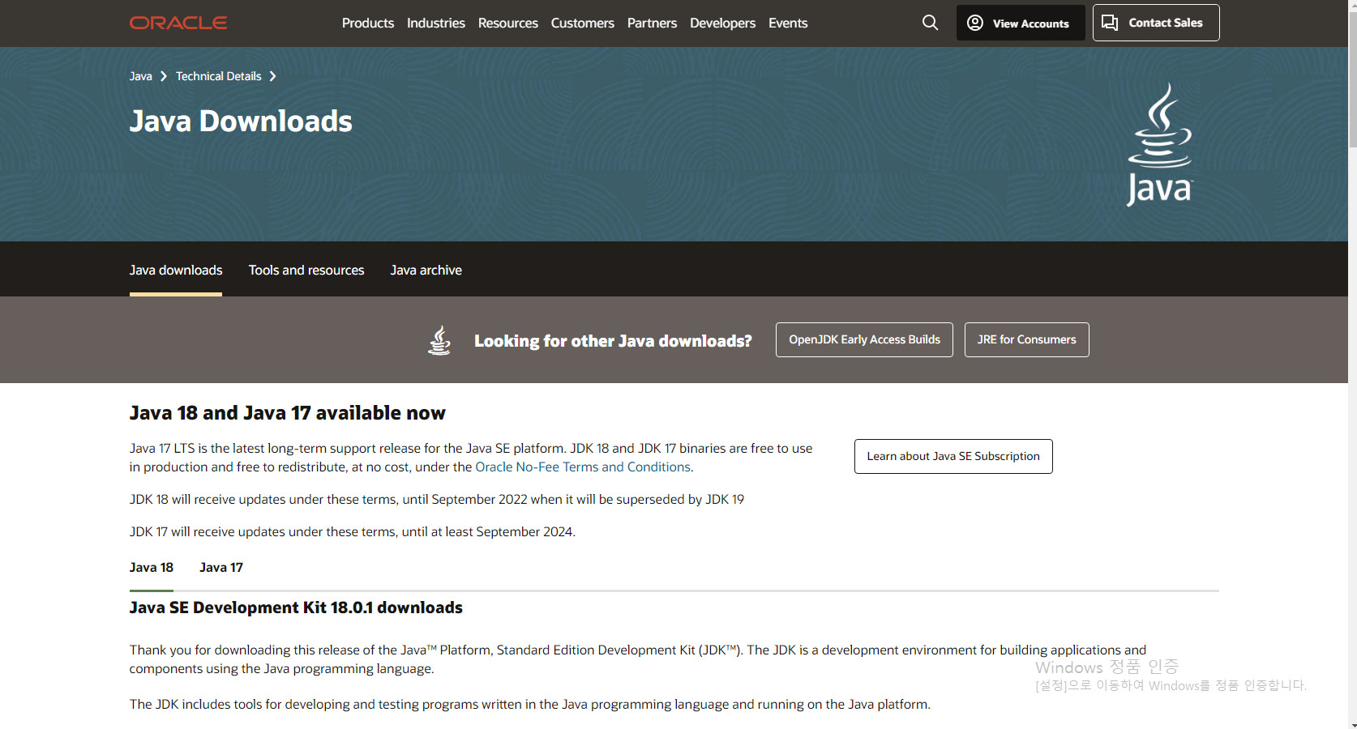
Task: Click the Java logo in the banner
Action: coord(1160,144)
